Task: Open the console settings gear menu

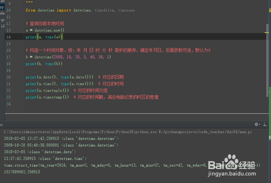Action: click(256, 124)
